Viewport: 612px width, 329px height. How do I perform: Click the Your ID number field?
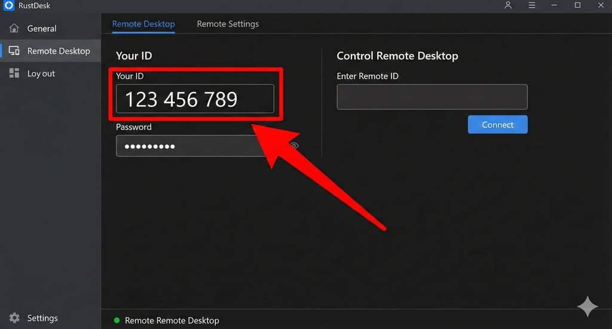coord(195,99)
